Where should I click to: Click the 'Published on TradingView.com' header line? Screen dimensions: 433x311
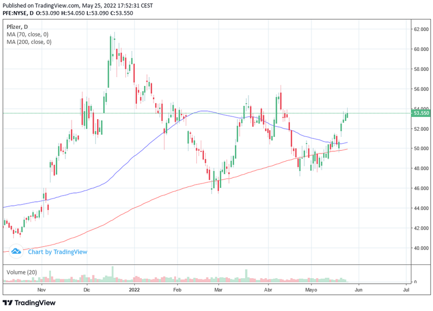tap(78, 6)
